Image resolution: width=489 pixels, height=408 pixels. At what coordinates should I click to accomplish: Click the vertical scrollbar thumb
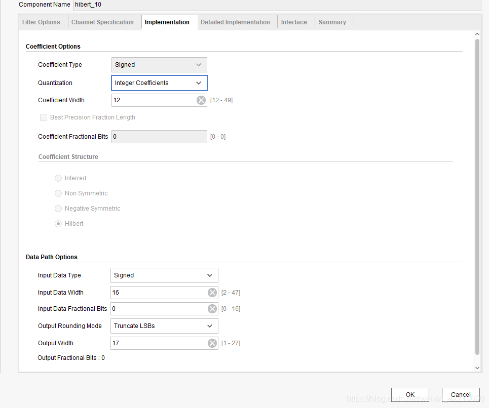(477, 196)
